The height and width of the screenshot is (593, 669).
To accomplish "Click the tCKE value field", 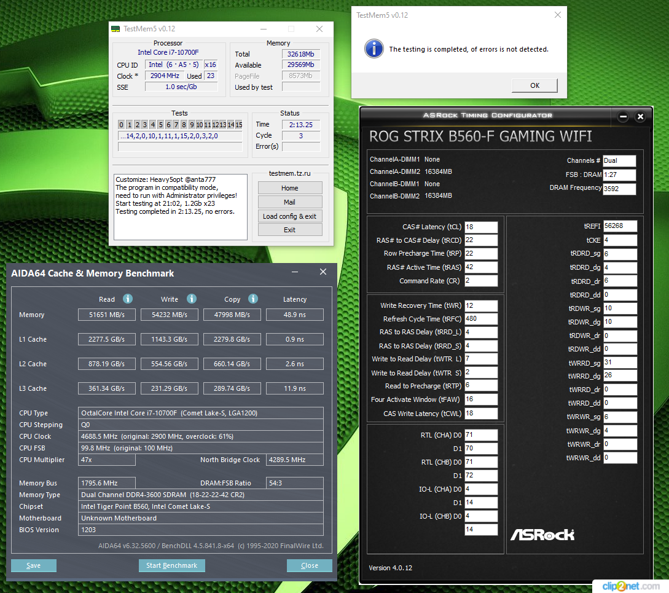I will click(620, 240).
